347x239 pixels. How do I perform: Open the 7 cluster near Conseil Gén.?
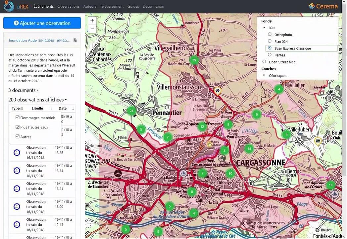point(168,137)
